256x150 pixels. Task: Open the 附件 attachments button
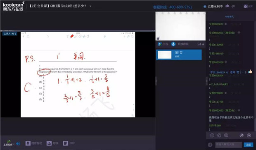(x=52, y=143)
